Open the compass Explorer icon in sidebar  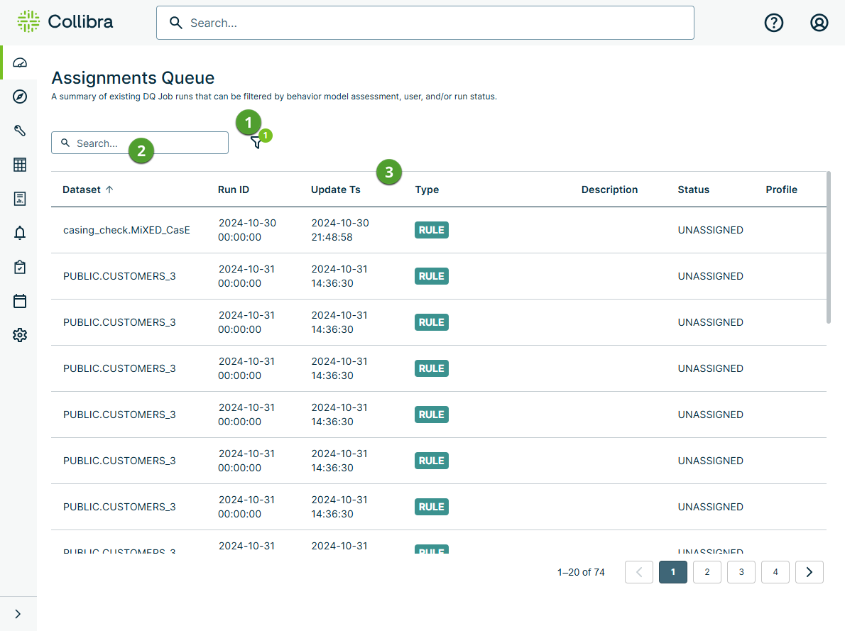click(20, 97)
